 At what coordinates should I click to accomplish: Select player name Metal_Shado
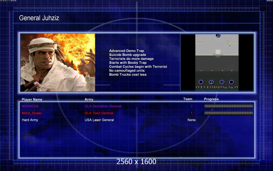pos(32,113)
